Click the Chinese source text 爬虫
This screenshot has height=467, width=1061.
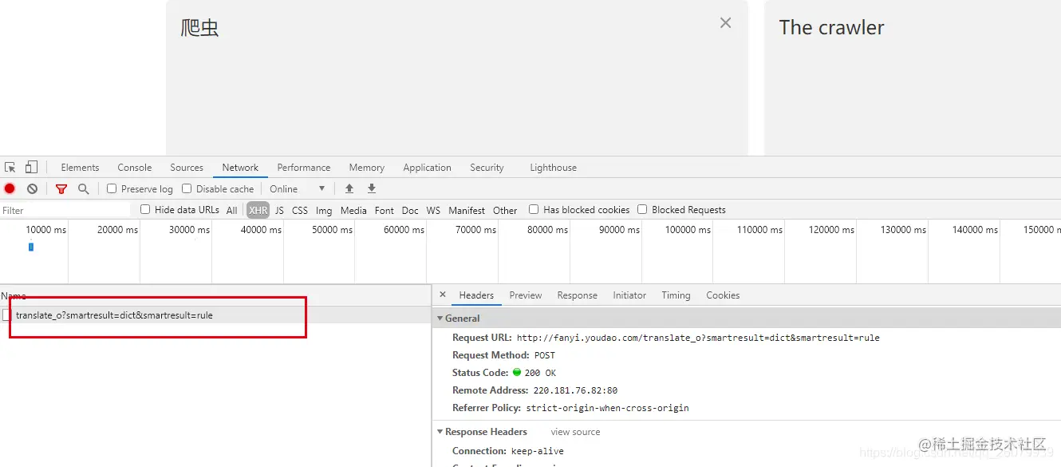pos(199,28)
